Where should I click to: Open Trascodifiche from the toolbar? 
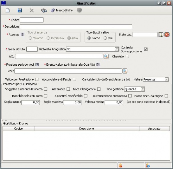(62, 10)
